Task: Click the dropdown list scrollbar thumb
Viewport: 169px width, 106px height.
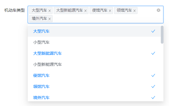Action: tap(162, 35)
